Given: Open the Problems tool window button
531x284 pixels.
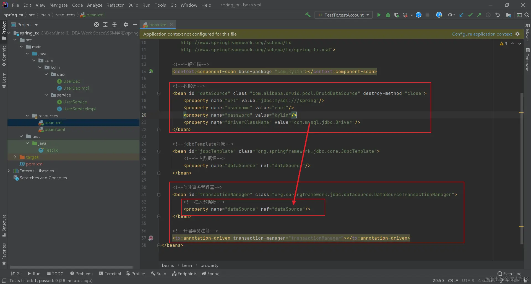Looking at the screenshot, I should tap(82, 274).
